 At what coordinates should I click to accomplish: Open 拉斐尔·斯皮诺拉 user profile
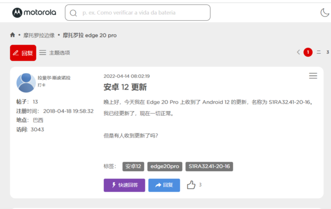tap(54, 78)
